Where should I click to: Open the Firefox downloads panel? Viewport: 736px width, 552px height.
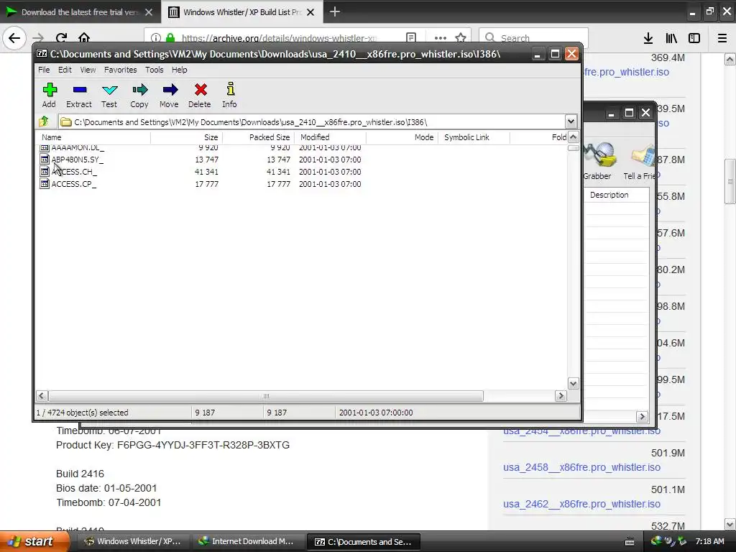click(x=648, y=38)
